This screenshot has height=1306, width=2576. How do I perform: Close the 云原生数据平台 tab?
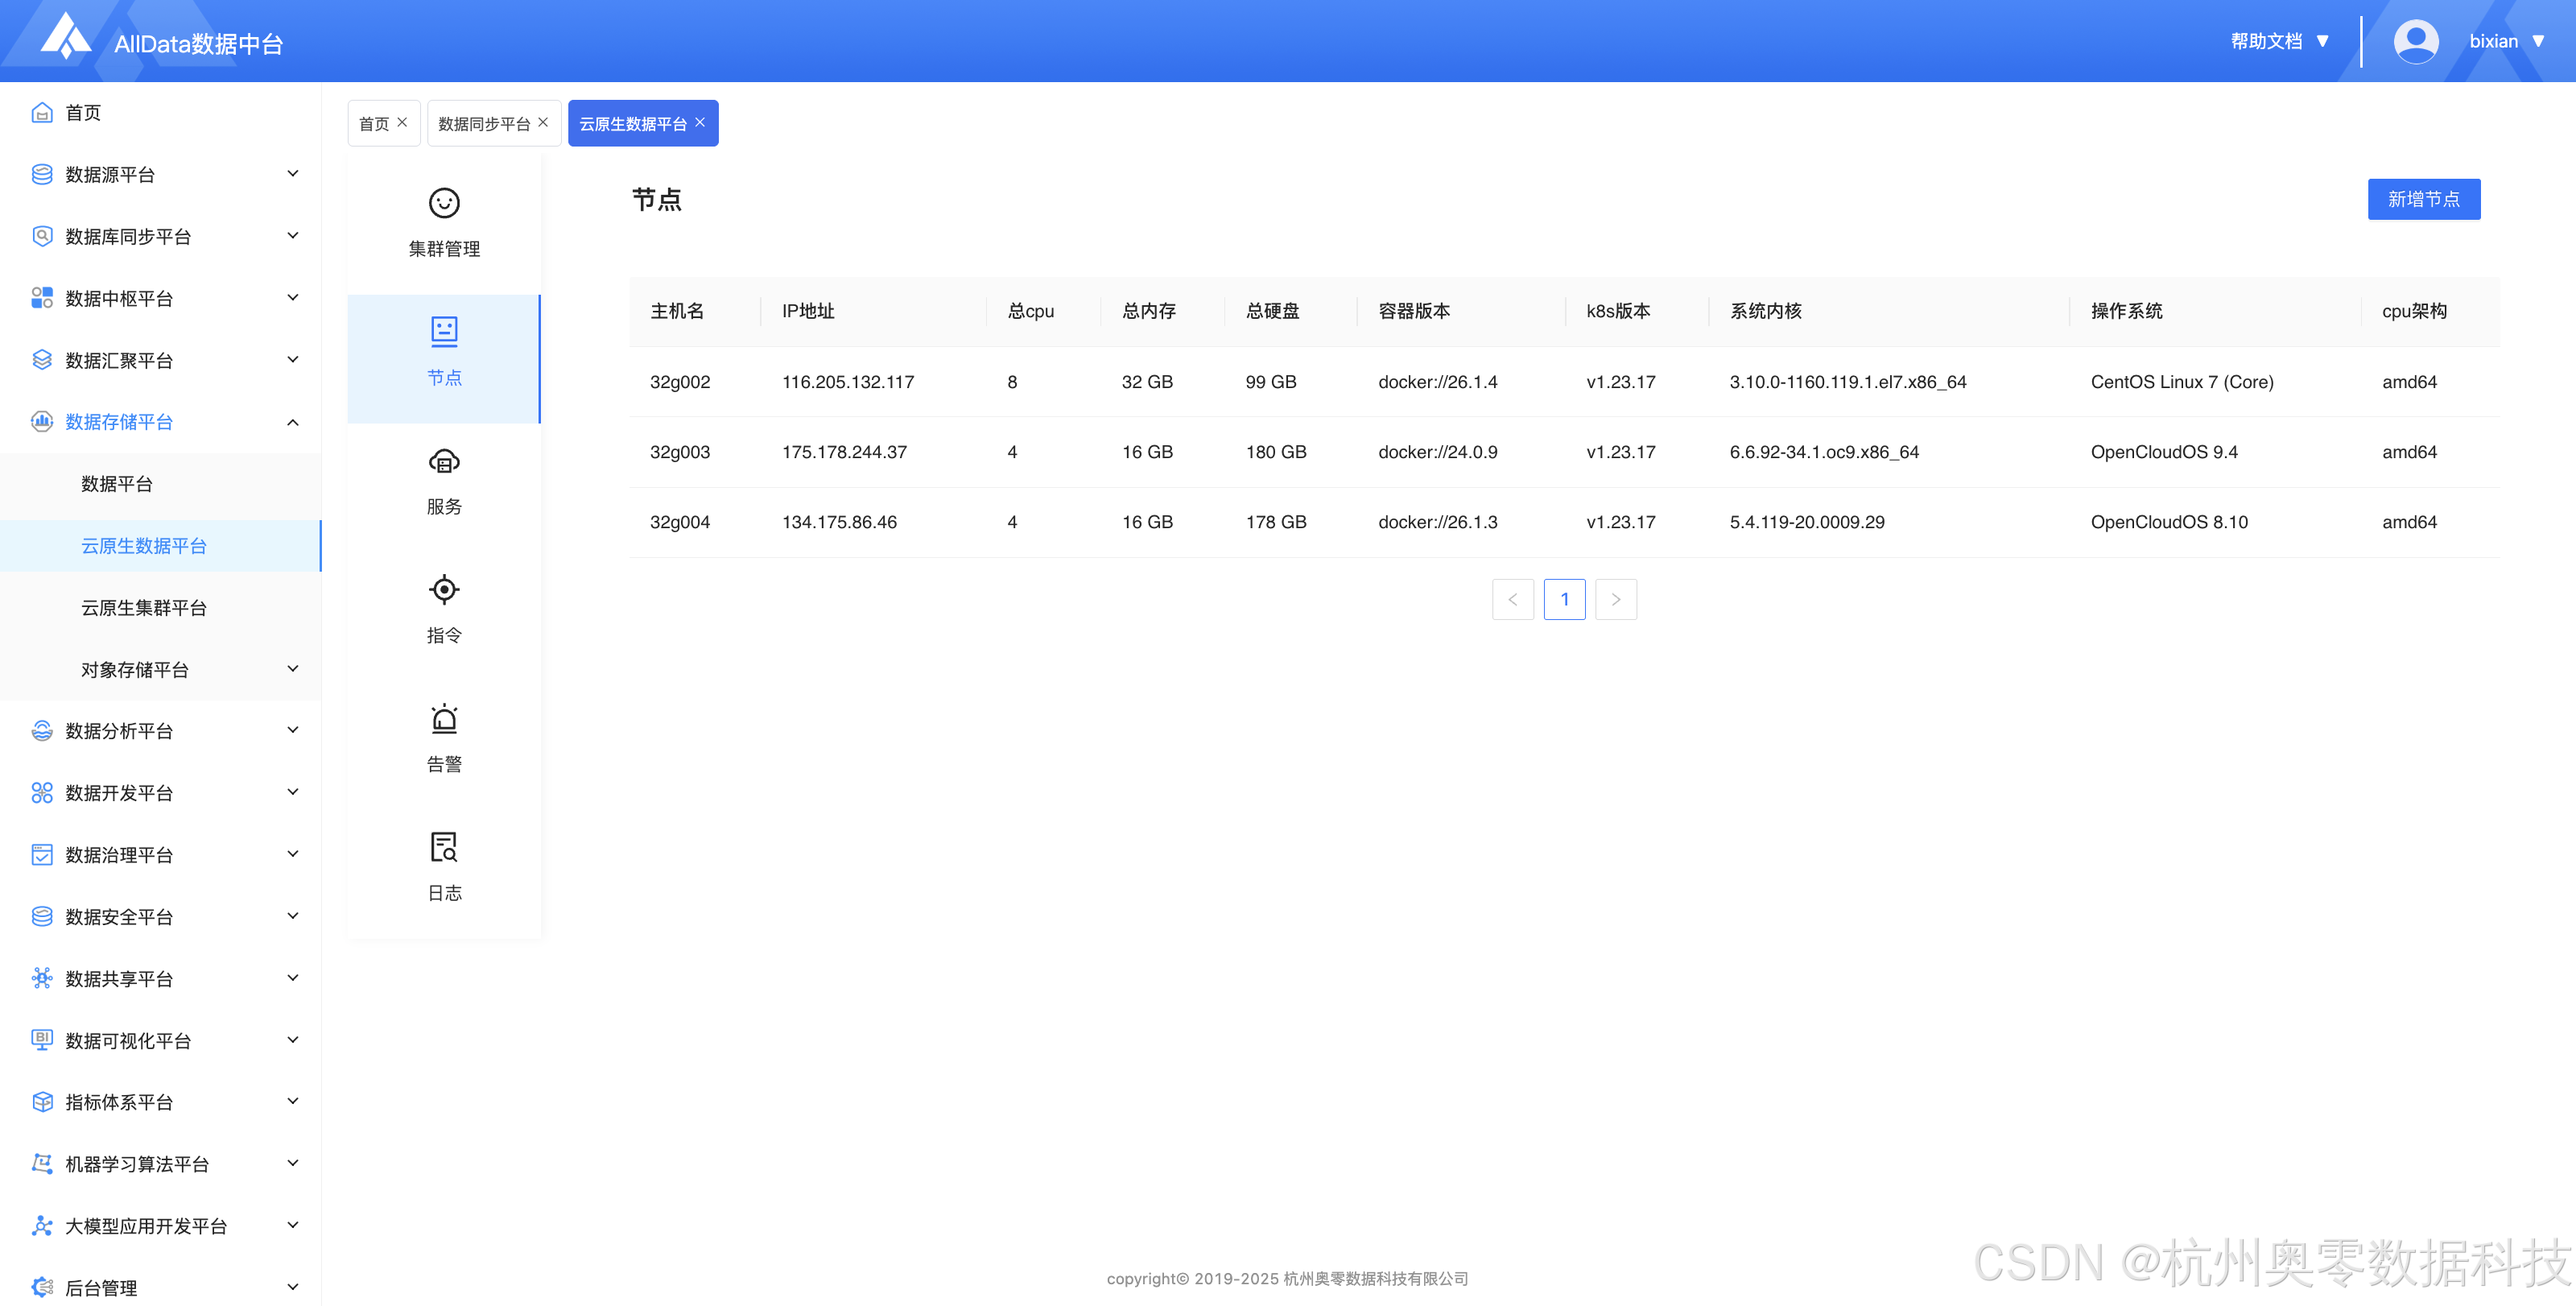coord(700,122)
